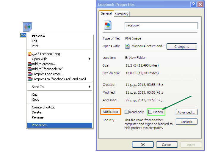Click the PNG file icon in Properties

[108, 25]
